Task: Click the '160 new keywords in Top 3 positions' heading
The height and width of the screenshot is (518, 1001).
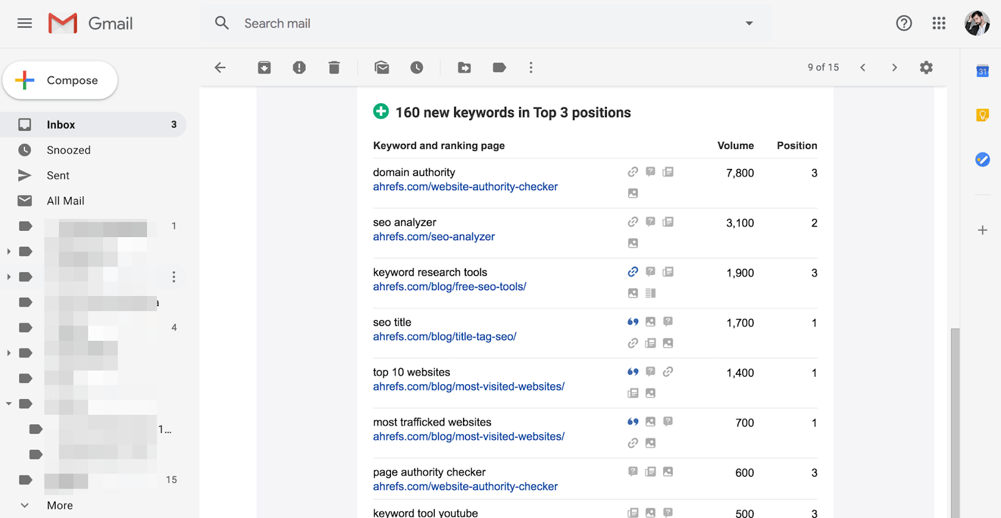Action: (x=513, y=113)
